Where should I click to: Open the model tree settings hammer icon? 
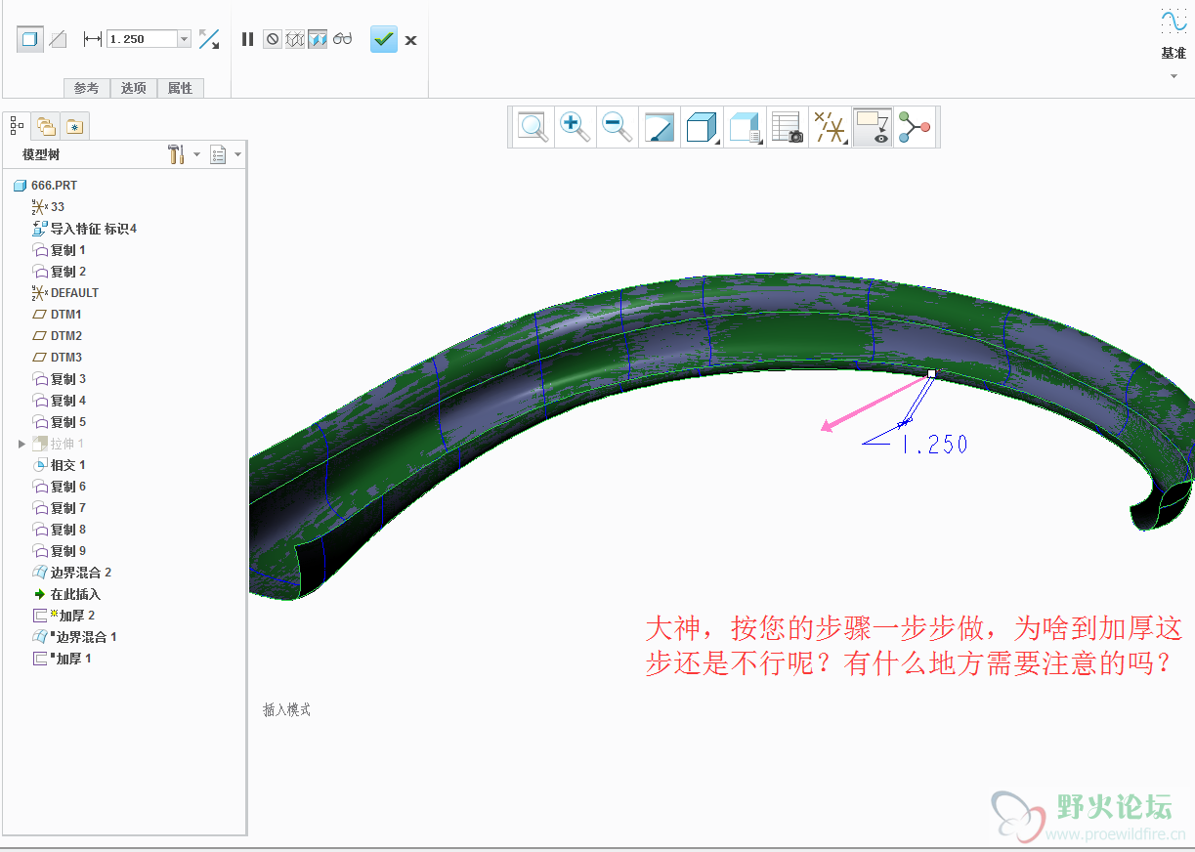176,154
